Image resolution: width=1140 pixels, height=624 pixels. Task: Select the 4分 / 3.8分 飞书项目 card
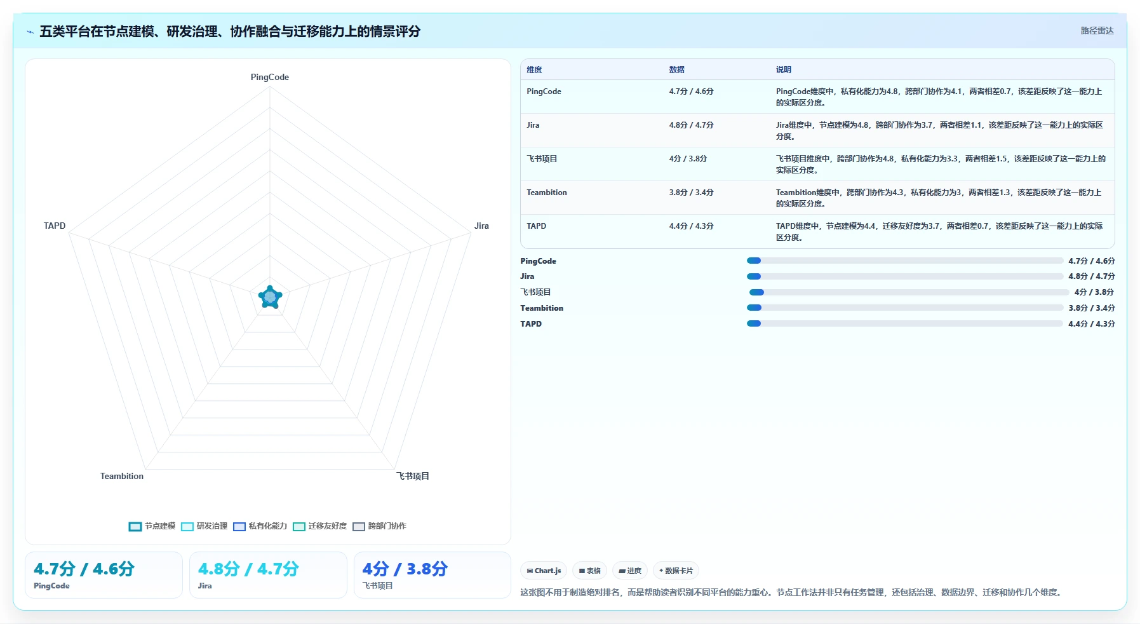pos(433,575)
